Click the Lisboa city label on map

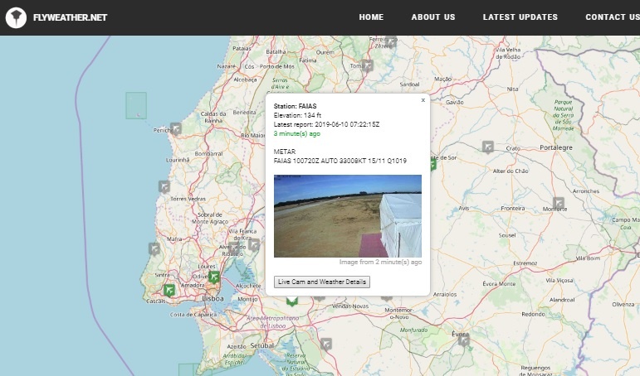pos(213,299)
